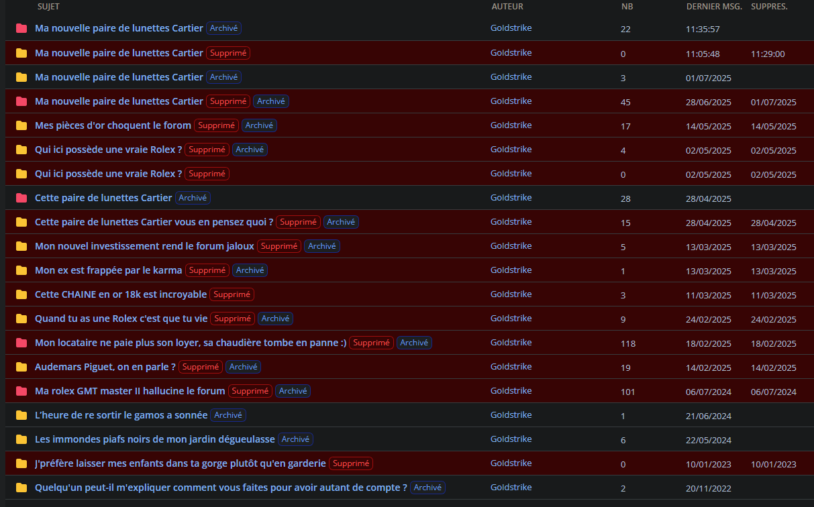Click the folder icon for 'Les immondes piafs noirs'
The width and height of the screenshot is (814, 507).
(x=21, y=439)
